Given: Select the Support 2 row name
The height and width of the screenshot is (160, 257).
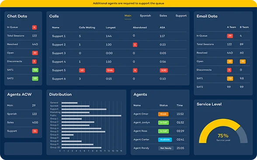Looking at the screenshot, I should click(x=59, y=44).
